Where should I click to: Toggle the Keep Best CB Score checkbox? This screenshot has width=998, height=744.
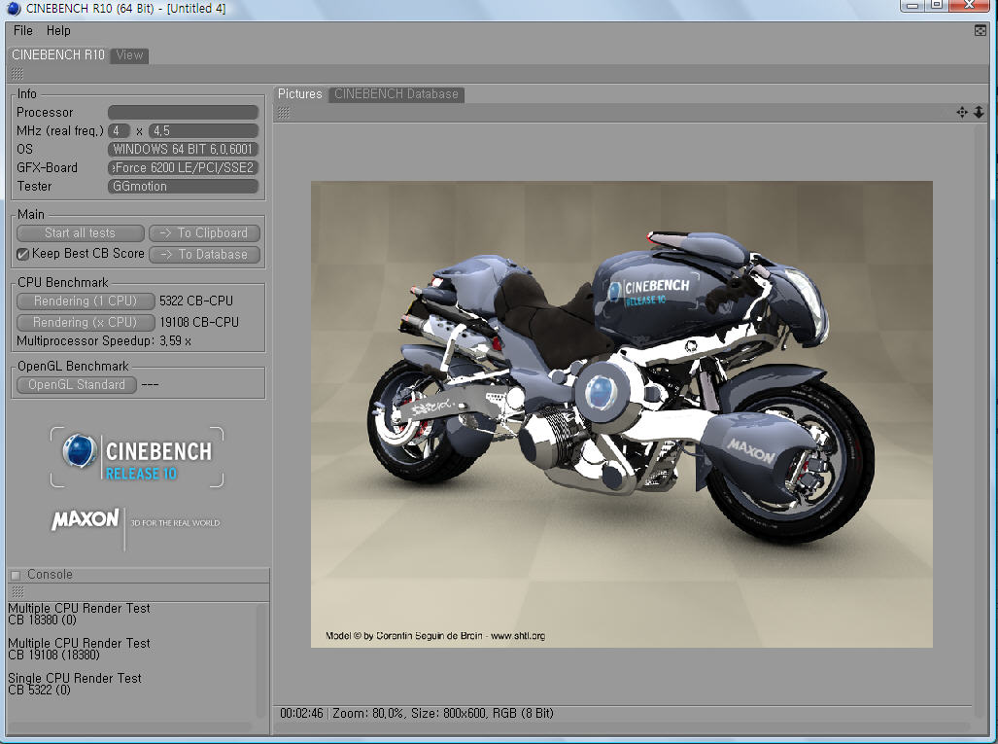click(23, 254)
